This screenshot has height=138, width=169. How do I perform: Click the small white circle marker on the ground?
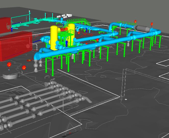pyautogui.click(x=126, y=99)
